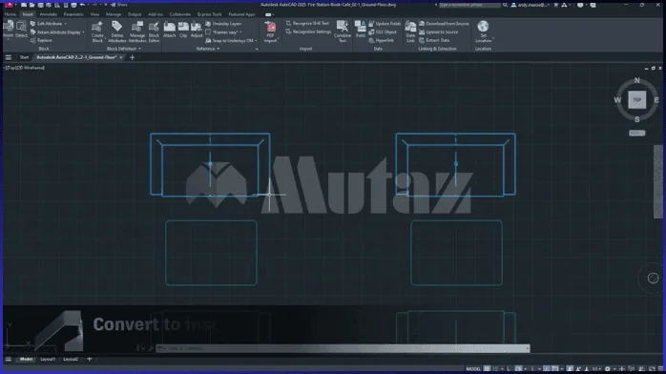Click the OLE Object tool
This screenshot has width=666, height=374.
click(x=383, y=32)
